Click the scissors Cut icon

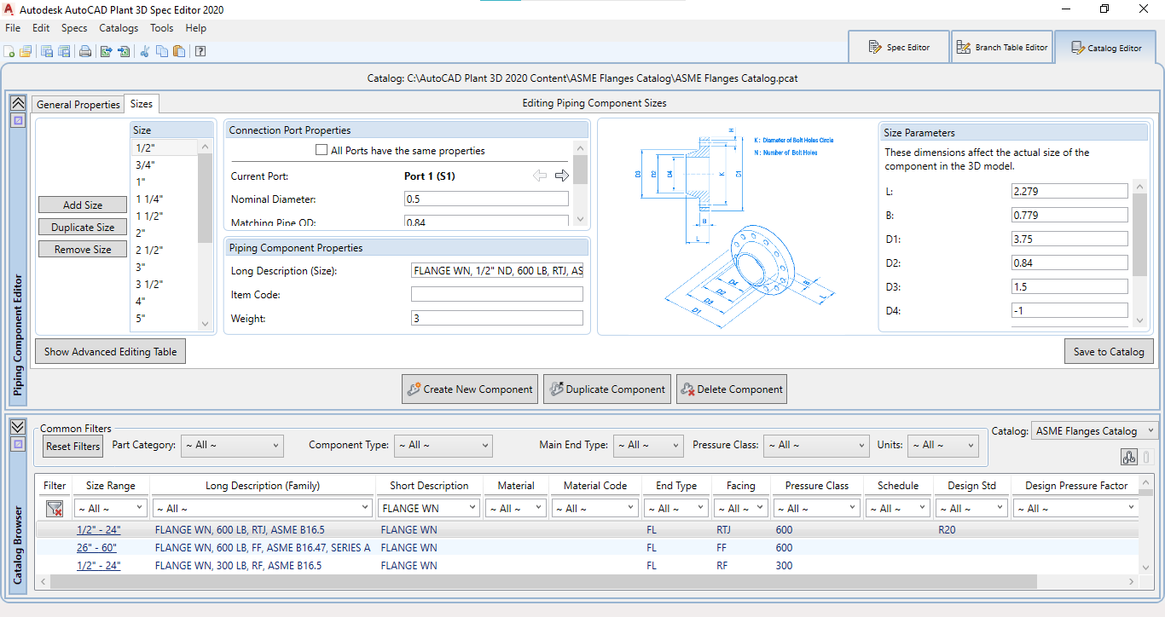[x=144, y=51]
